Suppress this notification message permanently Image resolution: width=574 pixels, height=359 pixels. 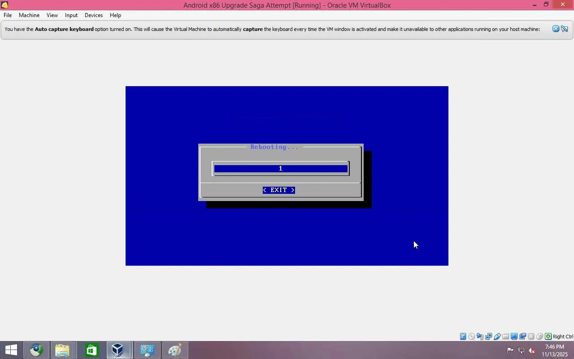click(x=565, y=29)
